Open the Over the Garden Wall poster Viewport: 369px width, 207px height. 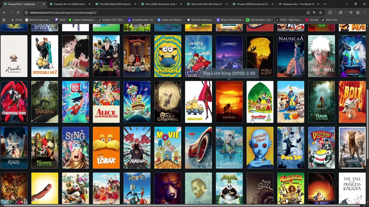click(168, 102)
